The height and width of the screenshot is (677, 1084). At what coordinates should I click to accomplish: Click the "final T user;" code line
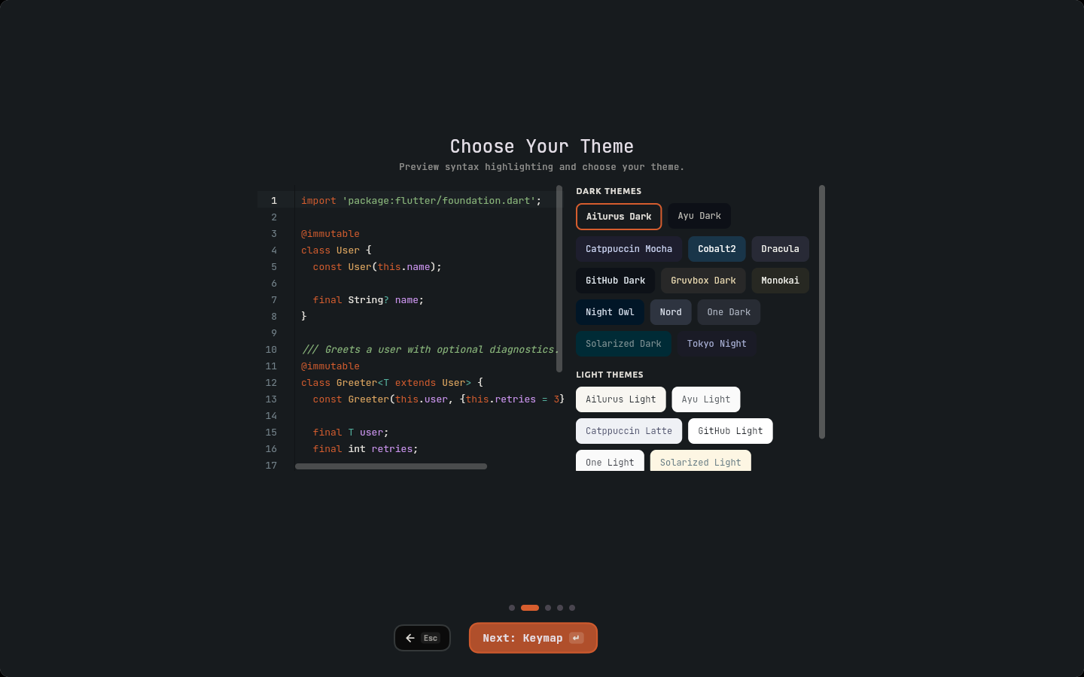pyautogui.click(x=351, y=433)
